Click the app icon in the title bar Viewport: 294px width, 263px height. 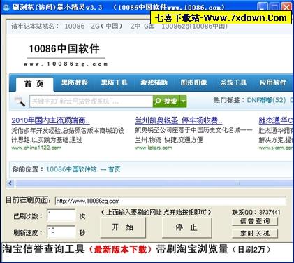tap(6, 7)
